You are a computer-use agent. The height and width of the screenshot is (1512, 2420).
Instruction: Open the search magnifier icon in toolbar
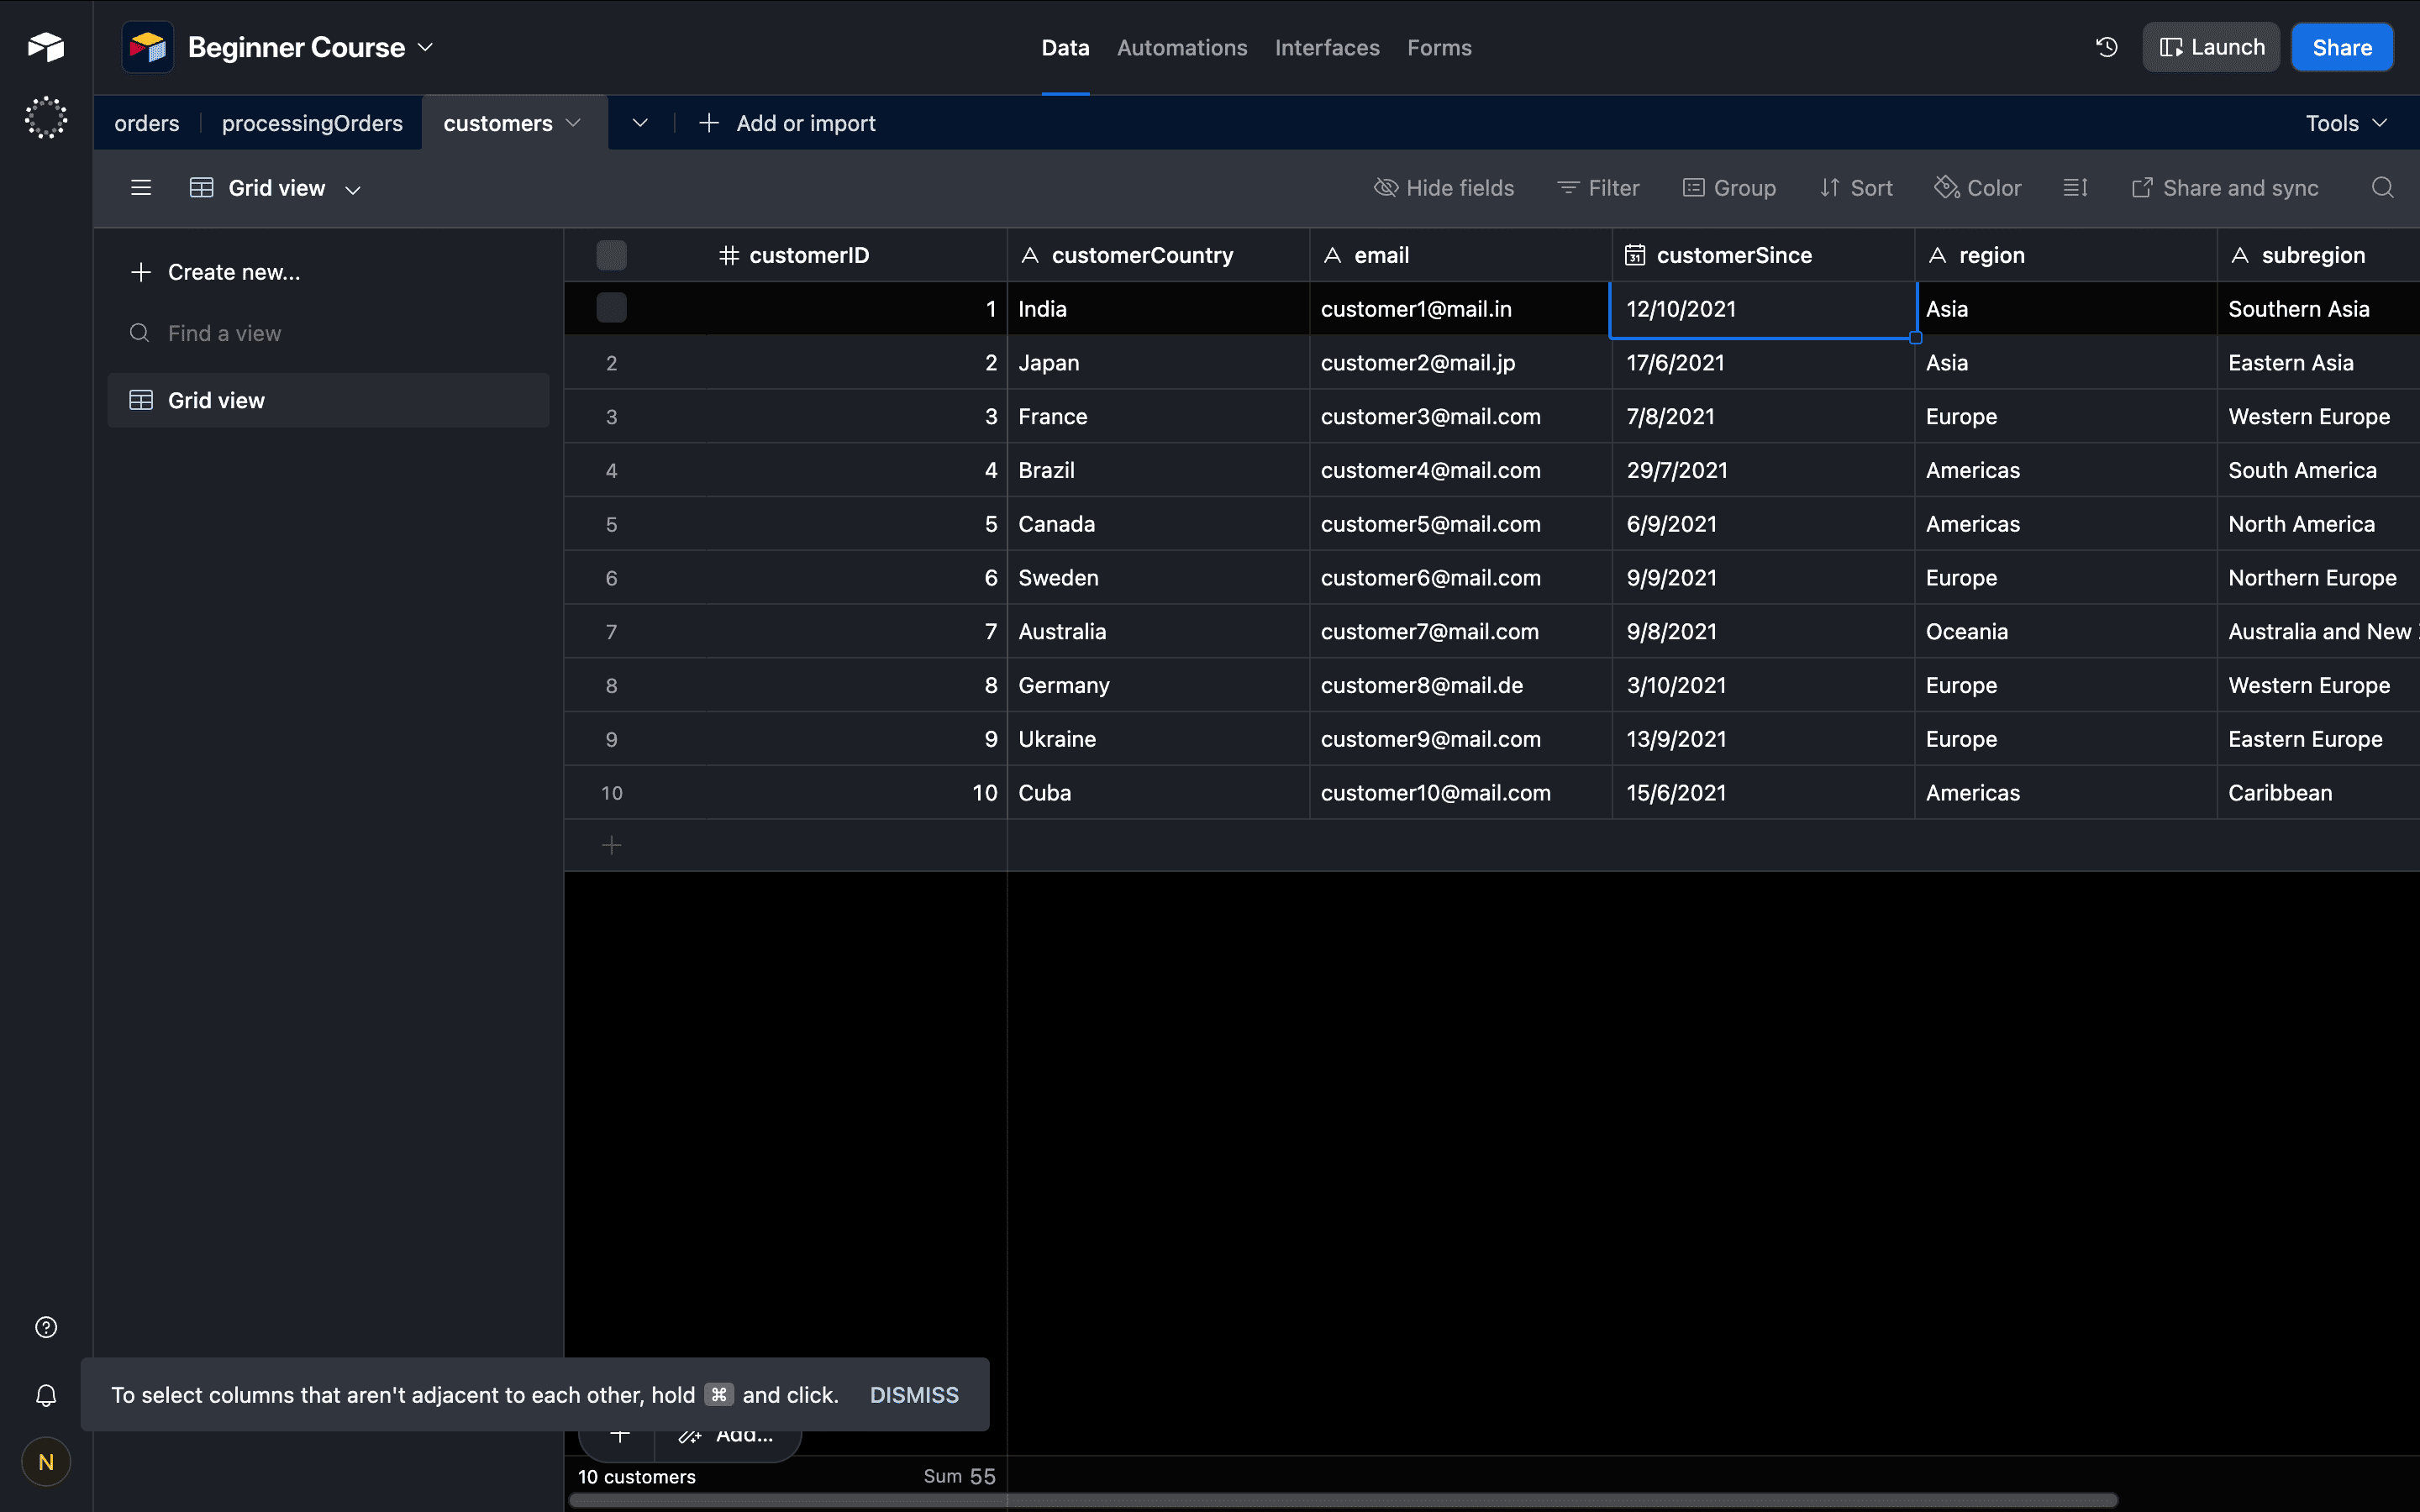[2383, 188]
